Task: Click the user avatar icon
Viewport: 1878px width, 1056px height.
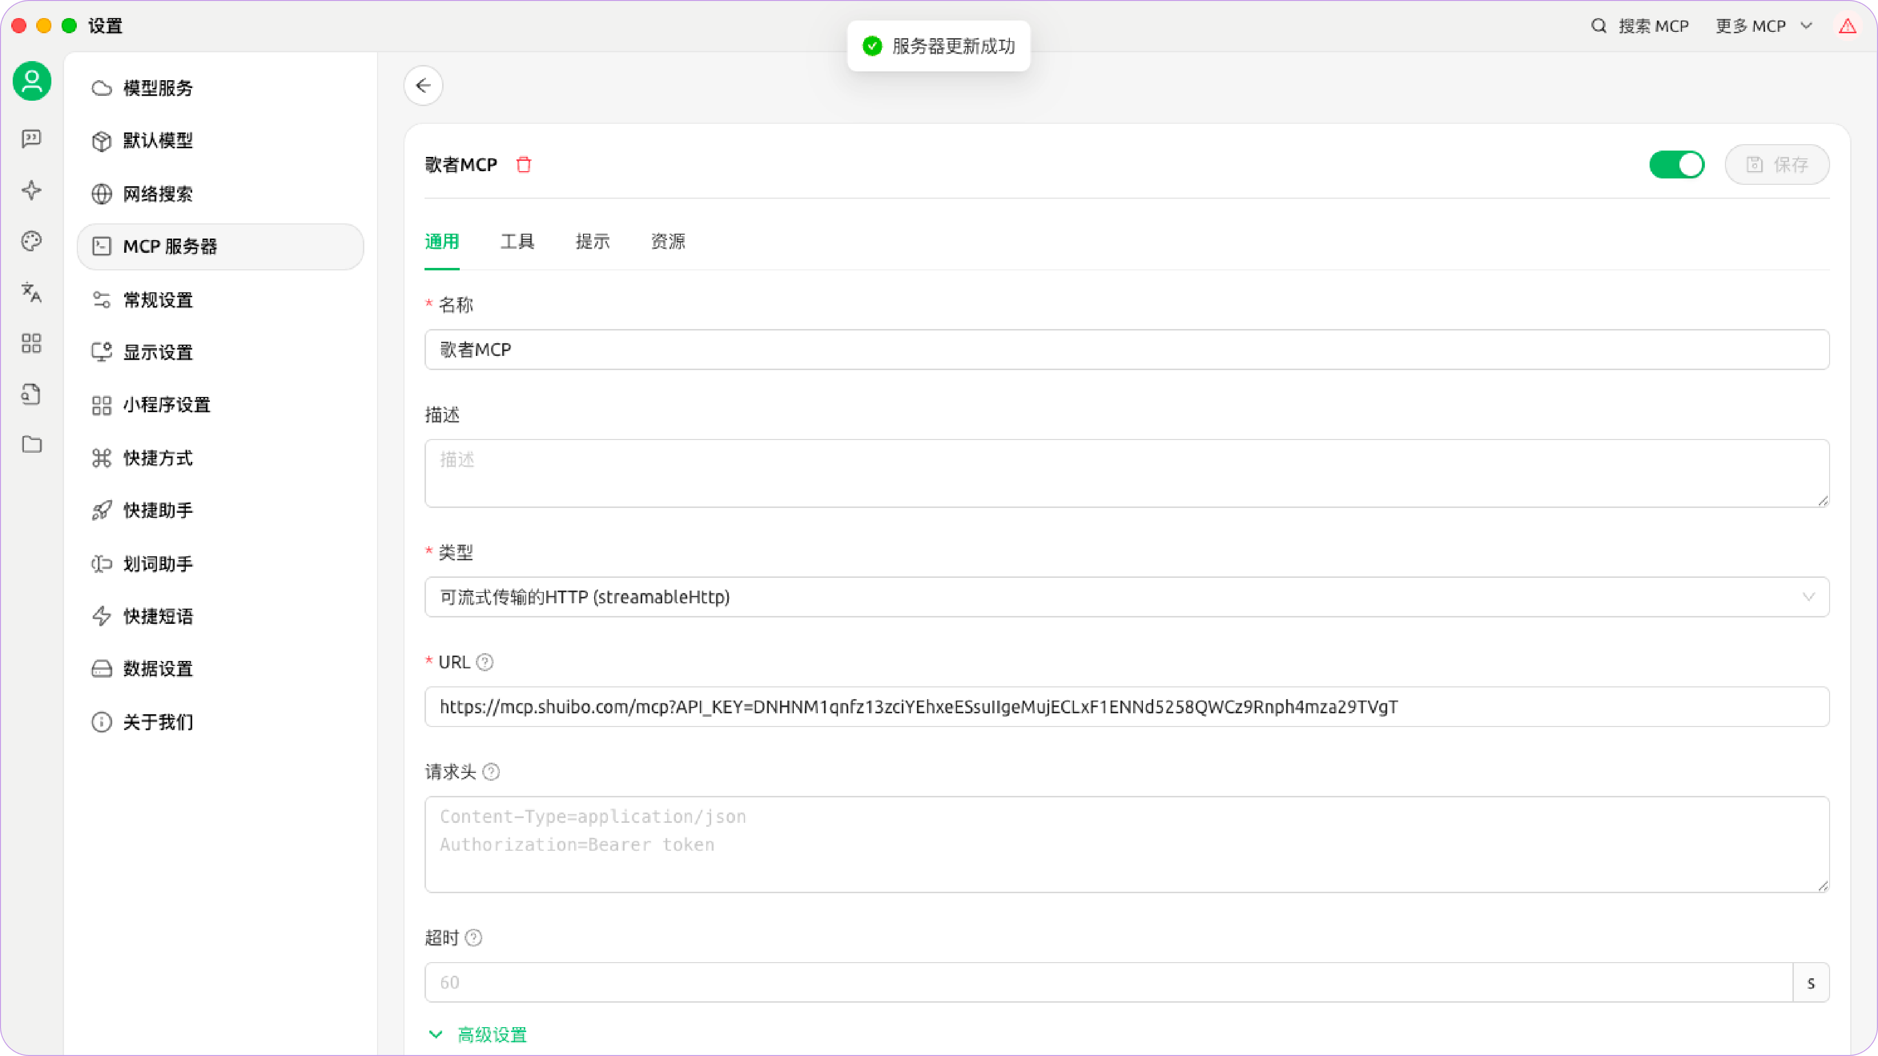Action: [32, 81]
